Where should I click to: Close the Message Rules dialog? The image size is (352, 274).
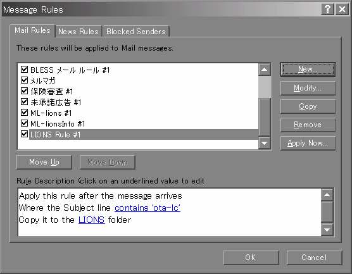click(342, 9)
